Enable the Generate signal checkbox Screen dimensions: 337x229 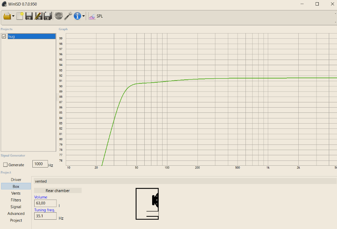click(x=5, y=165)
